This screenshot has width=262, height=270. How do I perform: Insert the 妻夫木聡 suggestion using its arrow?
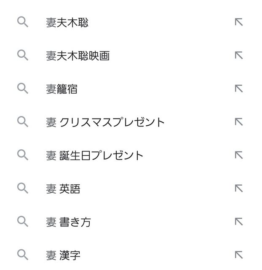coord(239,22)
